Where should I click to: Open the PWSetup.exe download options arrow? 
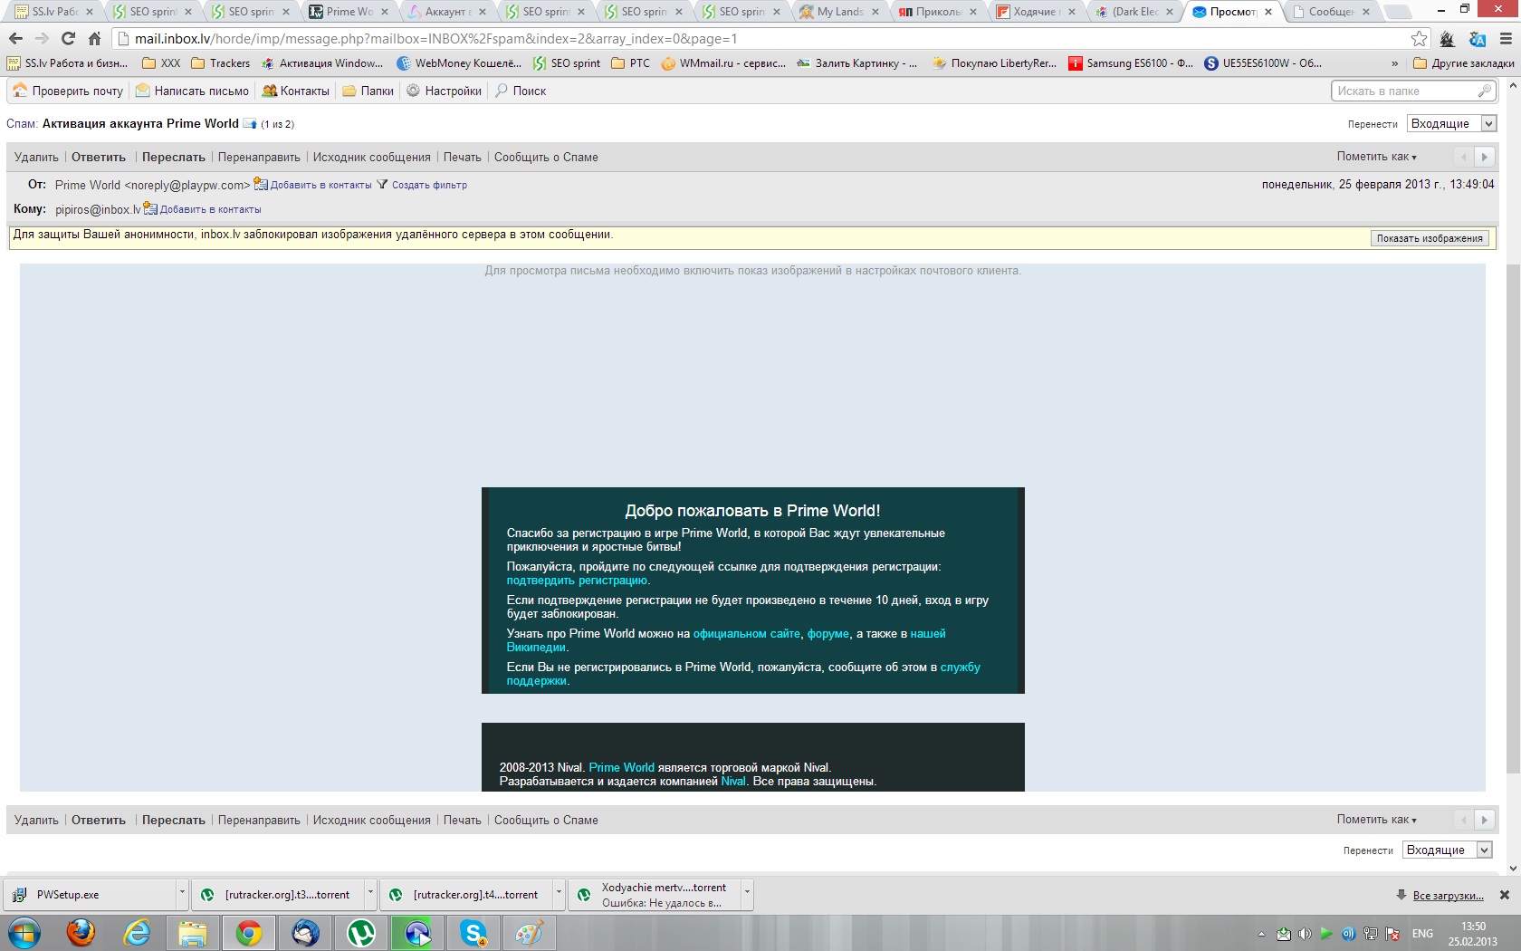(x=182, y=895)
